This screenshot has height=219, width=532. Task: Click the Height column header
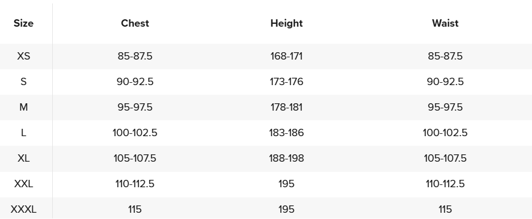(x=286, y=23)
